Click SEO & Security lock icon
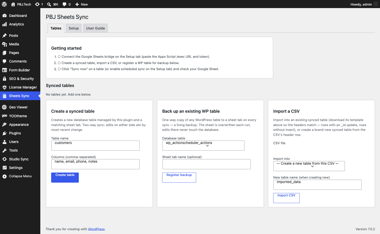This screenshot has width=380, height=234. click(5, 79)
